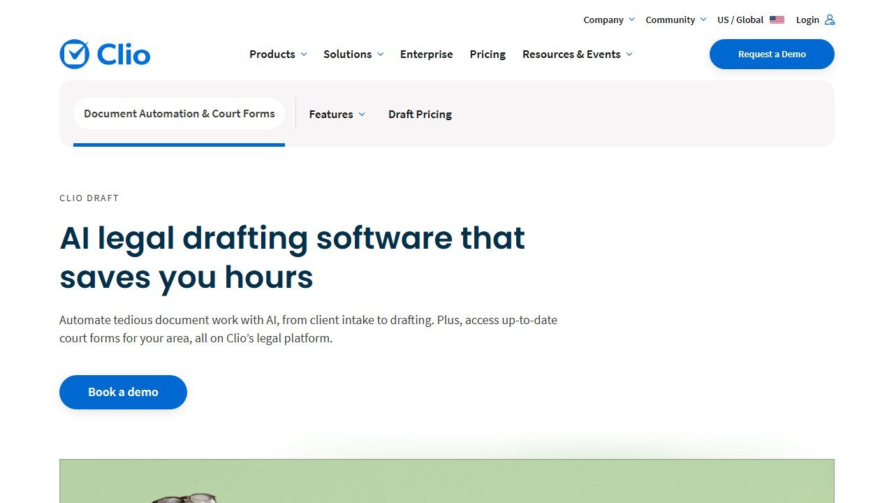Open the Pricing menu item
Viewport: 894px width, 503px height.
coord(488,54)
